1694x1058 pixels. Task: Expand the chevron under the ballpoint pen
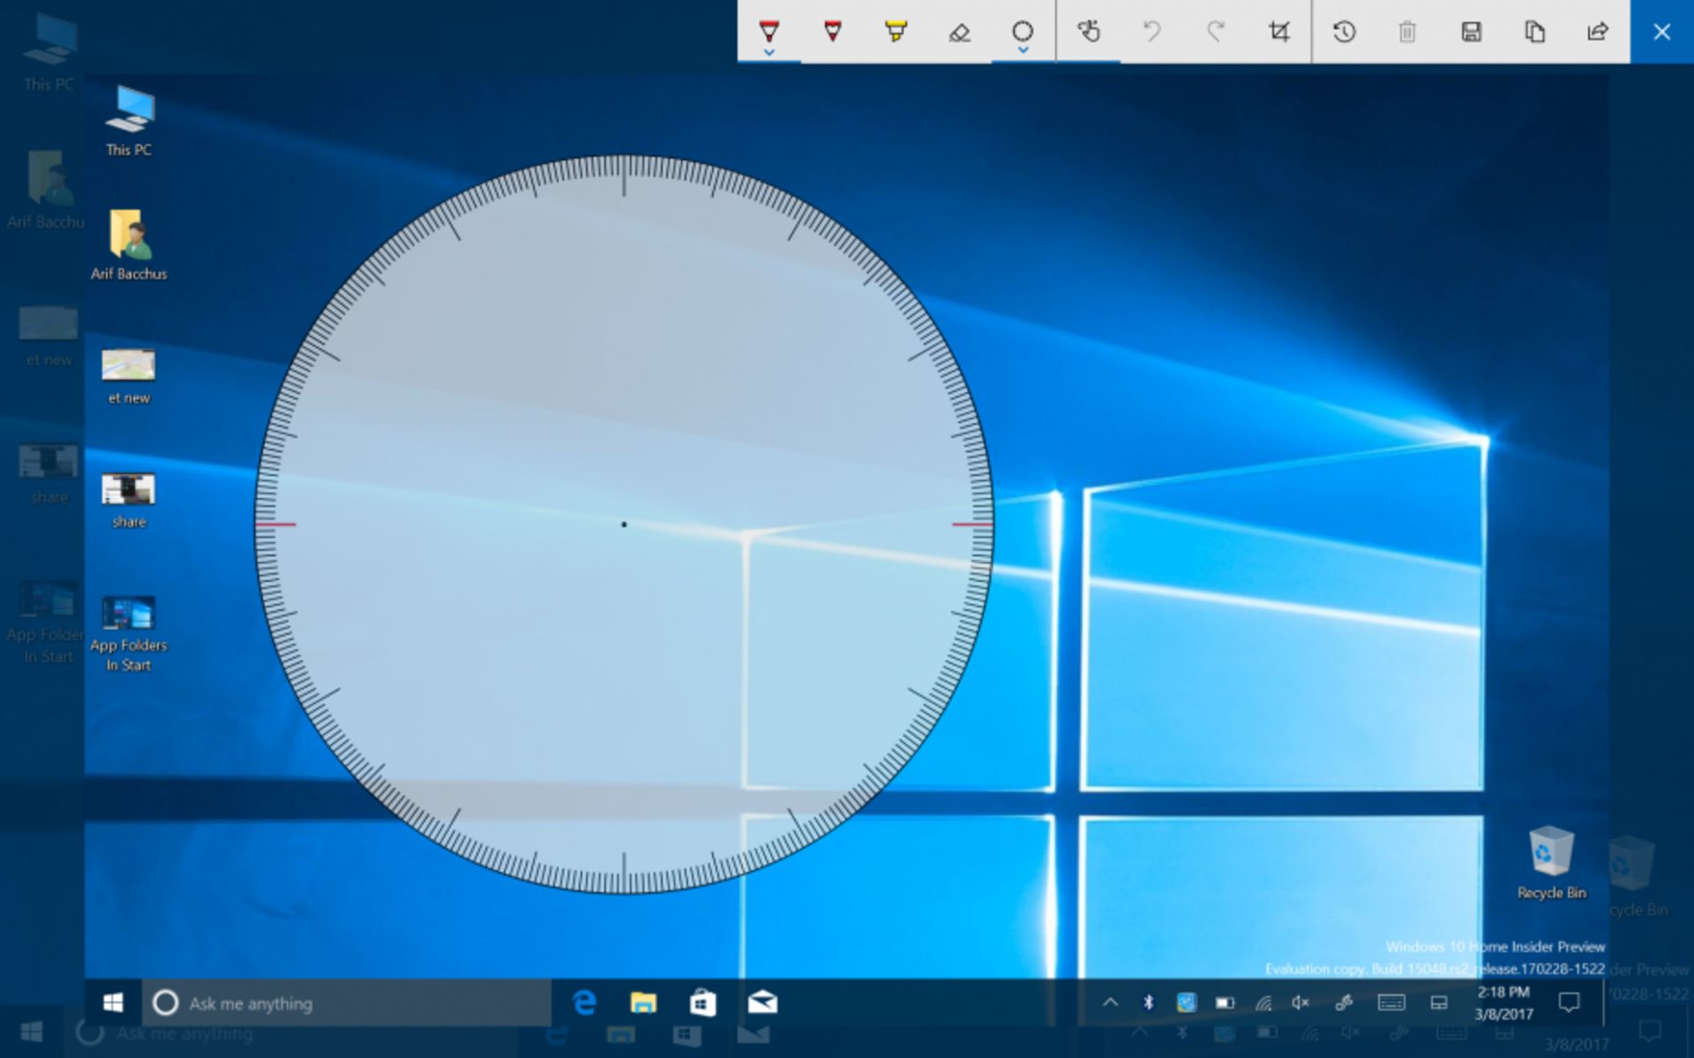point(768,53)
